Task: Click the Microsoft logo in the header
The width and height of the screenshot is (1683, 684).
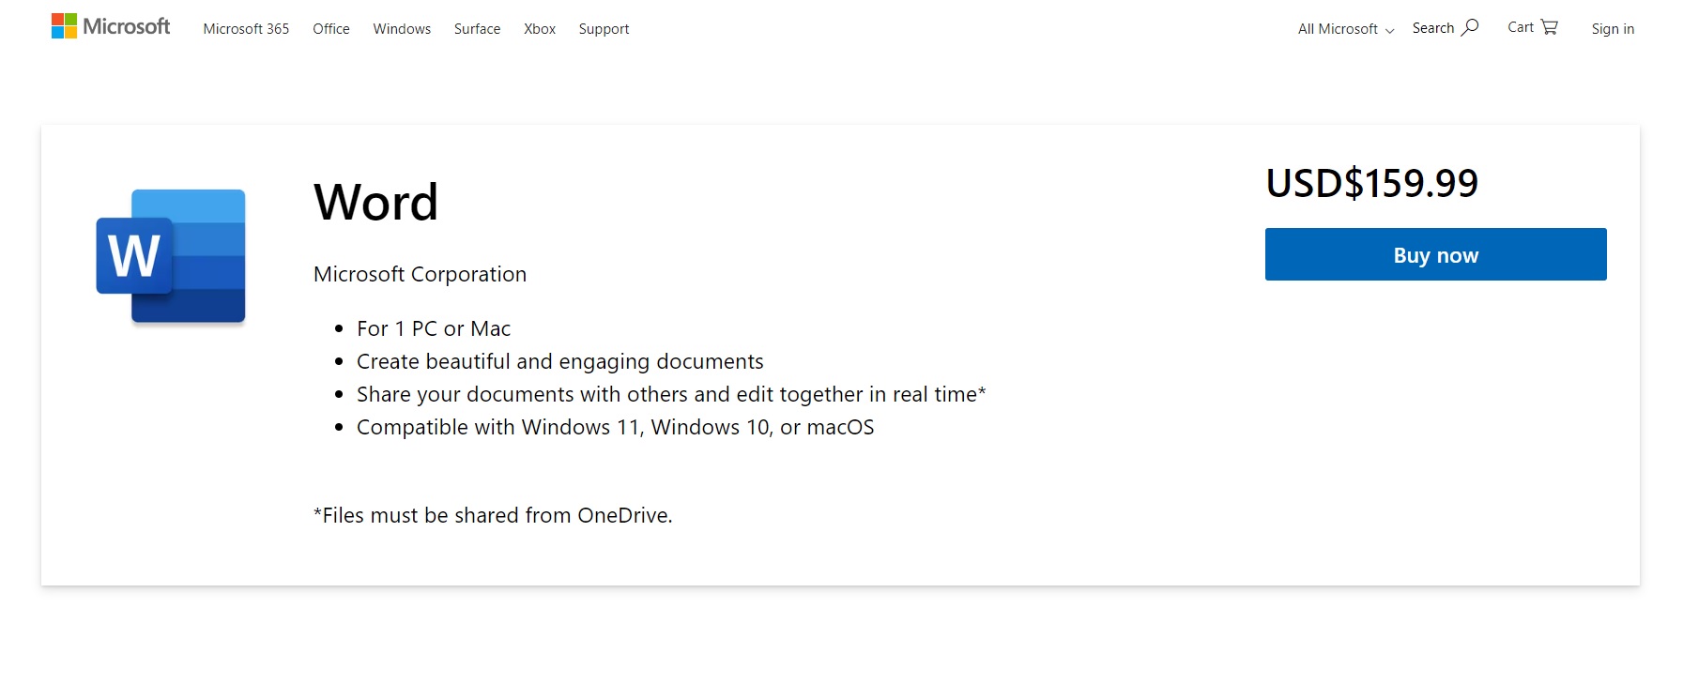Action: [x=111, y=26]
